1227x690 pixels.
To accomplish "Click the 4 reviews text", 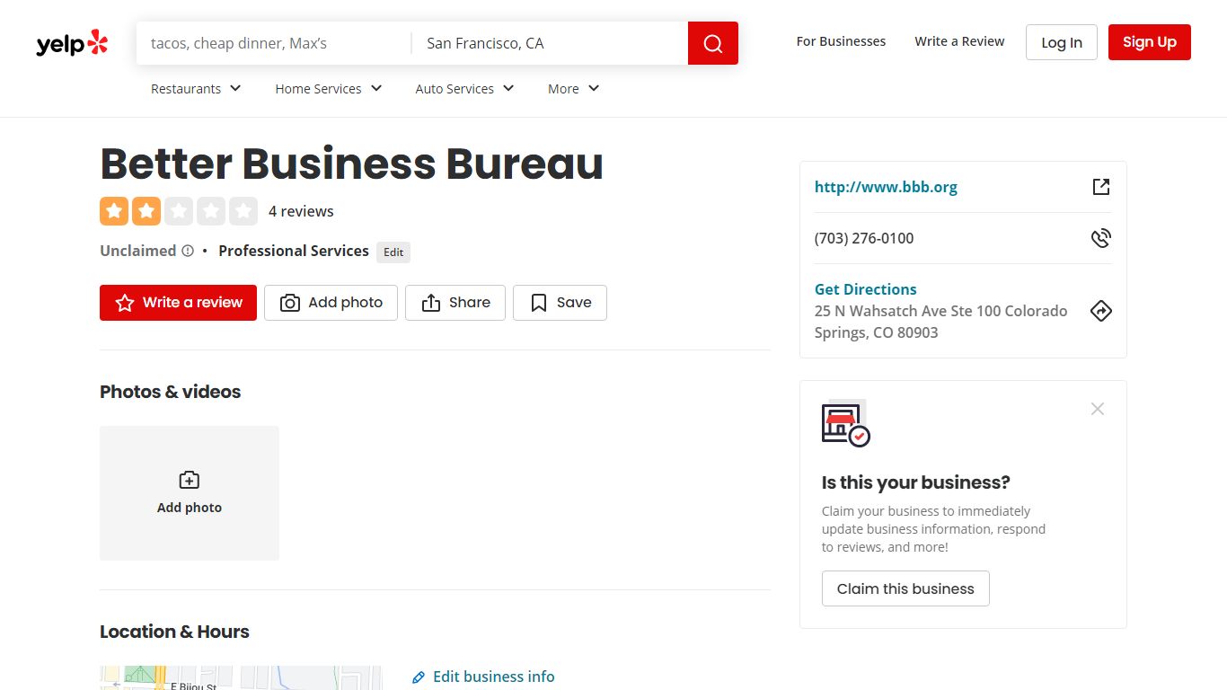I will point(301,211).
